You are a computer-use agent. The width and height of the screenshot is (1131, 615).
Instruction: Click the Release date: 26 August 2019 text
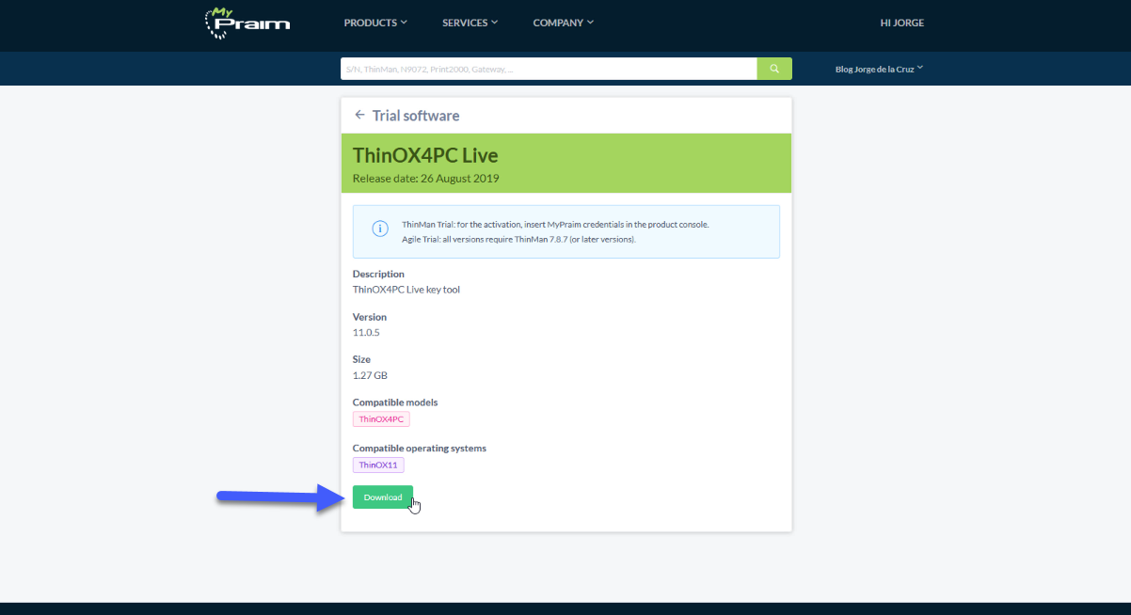tap(425, 179)
